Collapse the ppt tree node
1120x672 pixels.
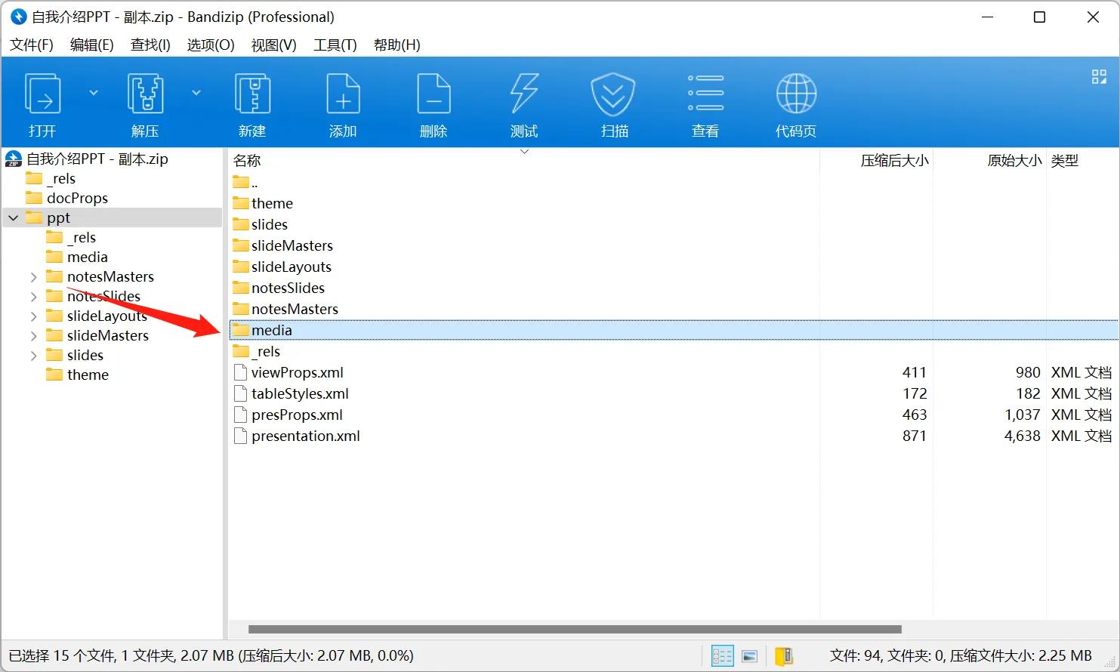(14, 218)
